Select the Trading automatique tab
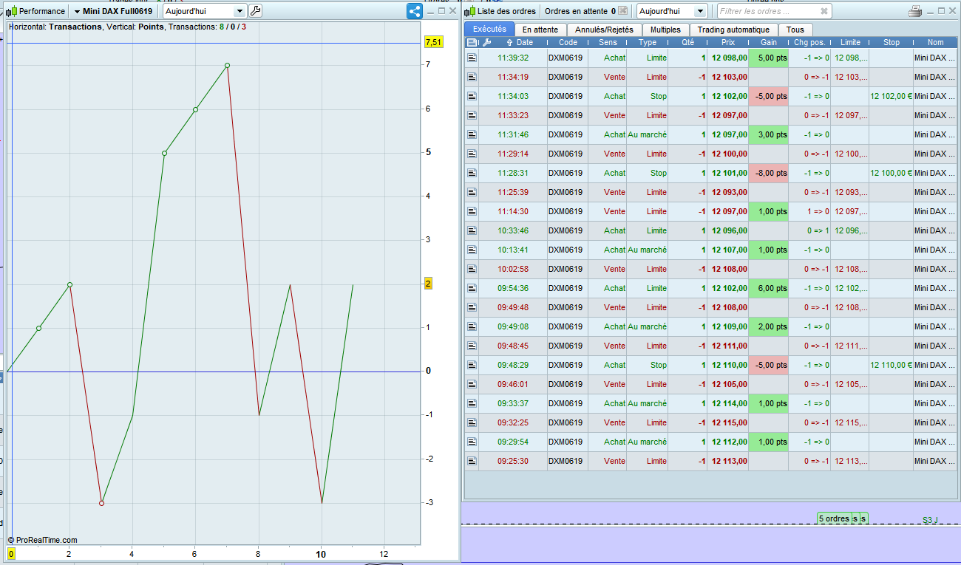 (x=733, y=30)
